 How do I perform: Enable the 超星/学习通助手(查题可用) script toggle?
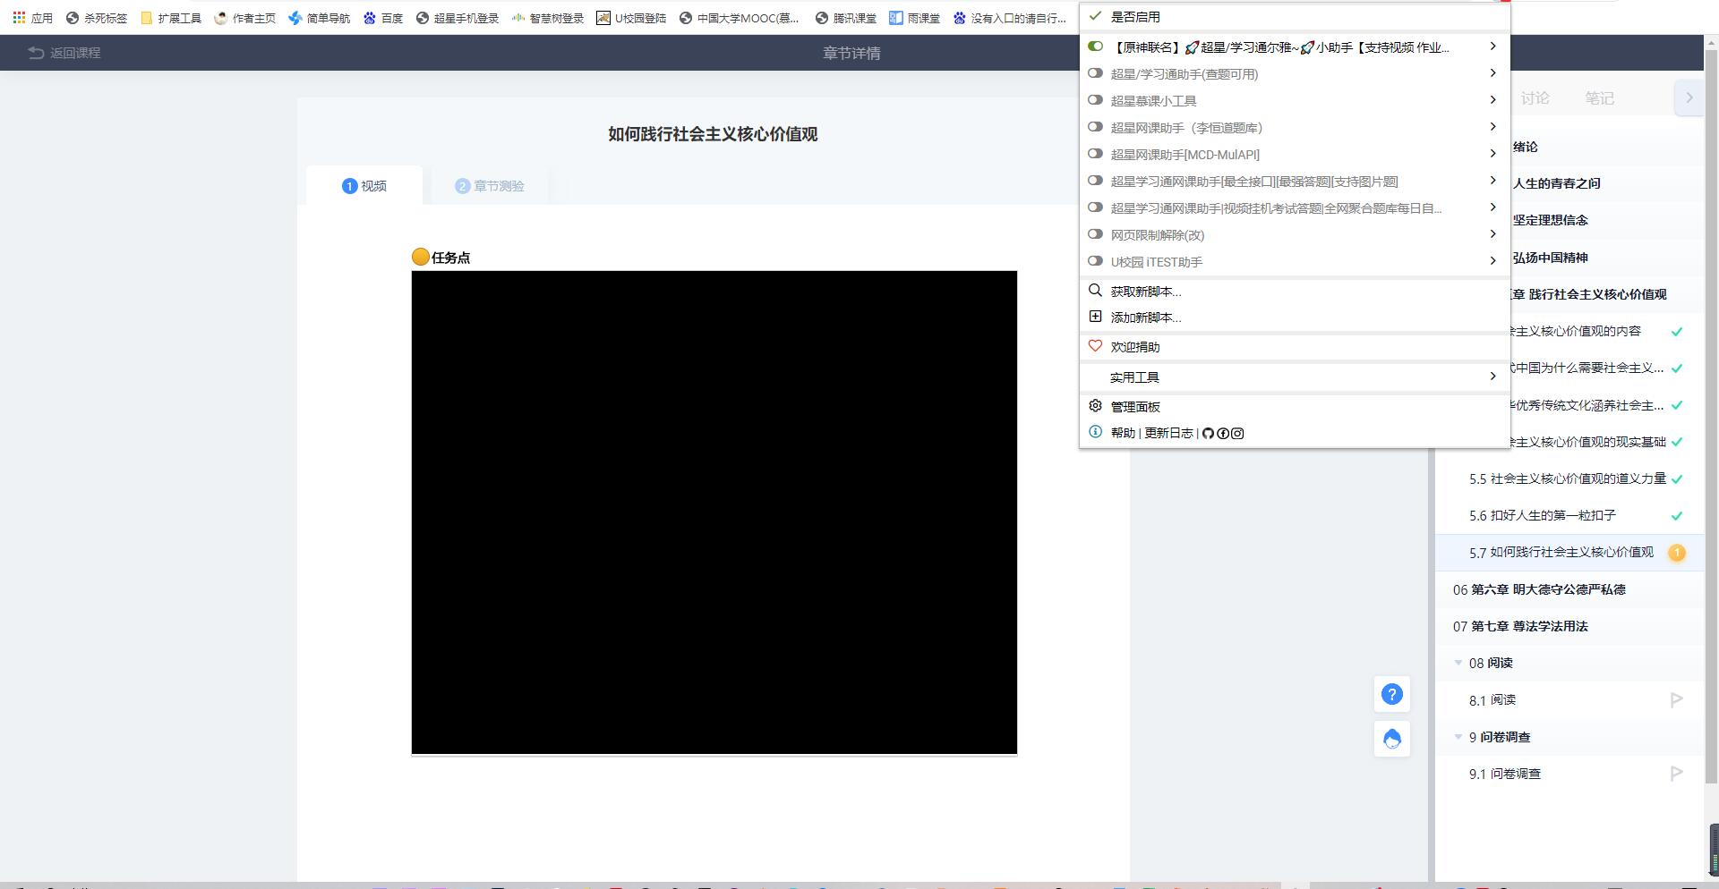[x=1095, y=73]
